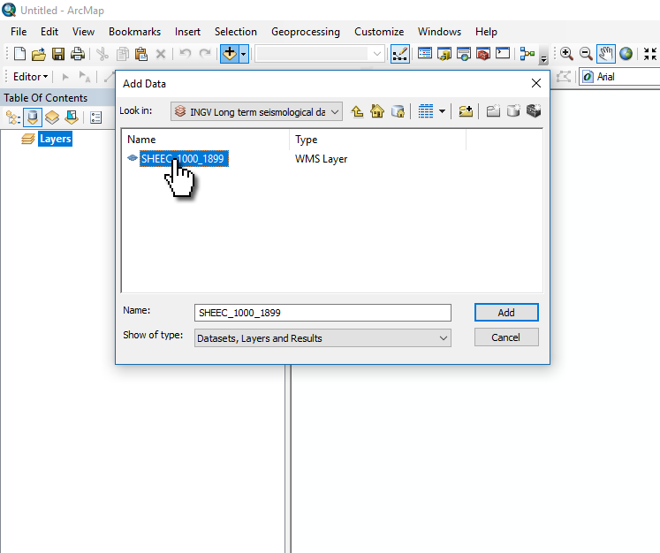
Task: Open the Show of type dropdown
Action: [x=322, y=338]
